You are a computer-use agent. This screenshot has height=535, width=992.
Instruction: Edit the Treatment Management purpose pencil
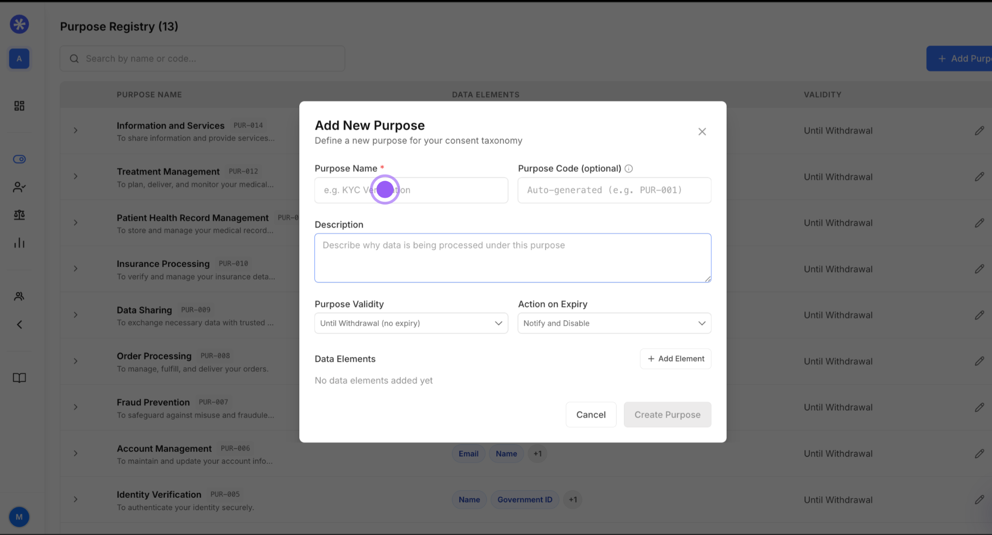pyautogui.click(x=979, y=177)
